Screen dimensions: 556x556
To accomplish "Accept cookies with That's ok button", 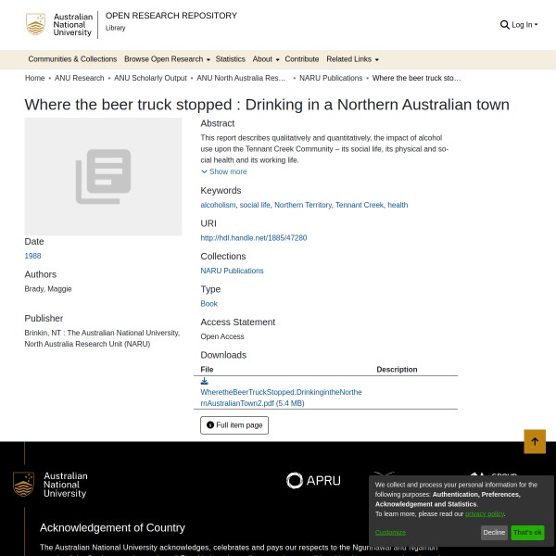I will tap(527, 533).
